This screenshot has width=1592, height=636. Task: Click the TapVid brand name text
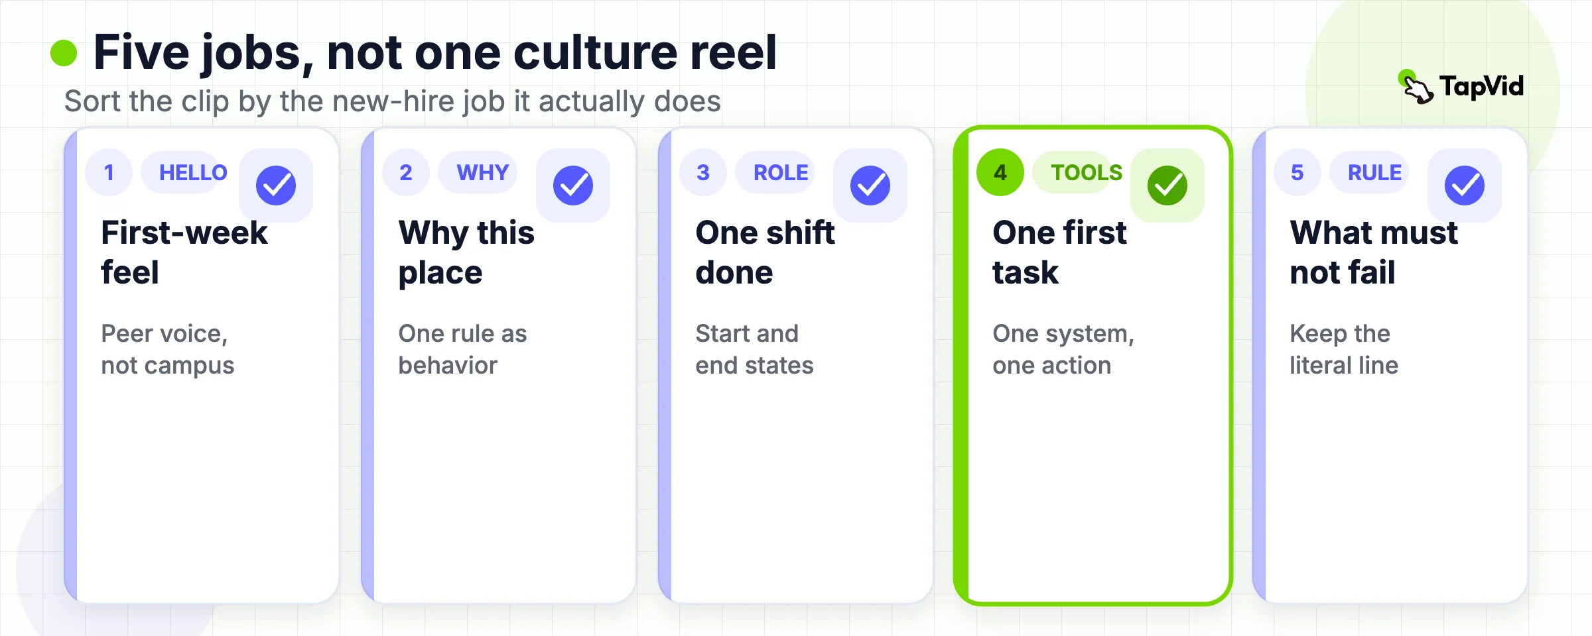click(x=1482, y=86)
